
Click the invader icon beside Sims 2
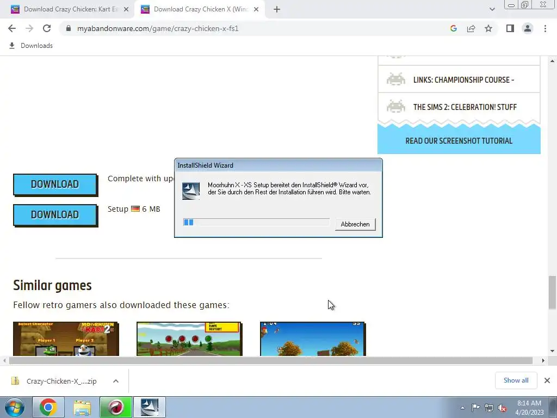click(x=396, y=107)
